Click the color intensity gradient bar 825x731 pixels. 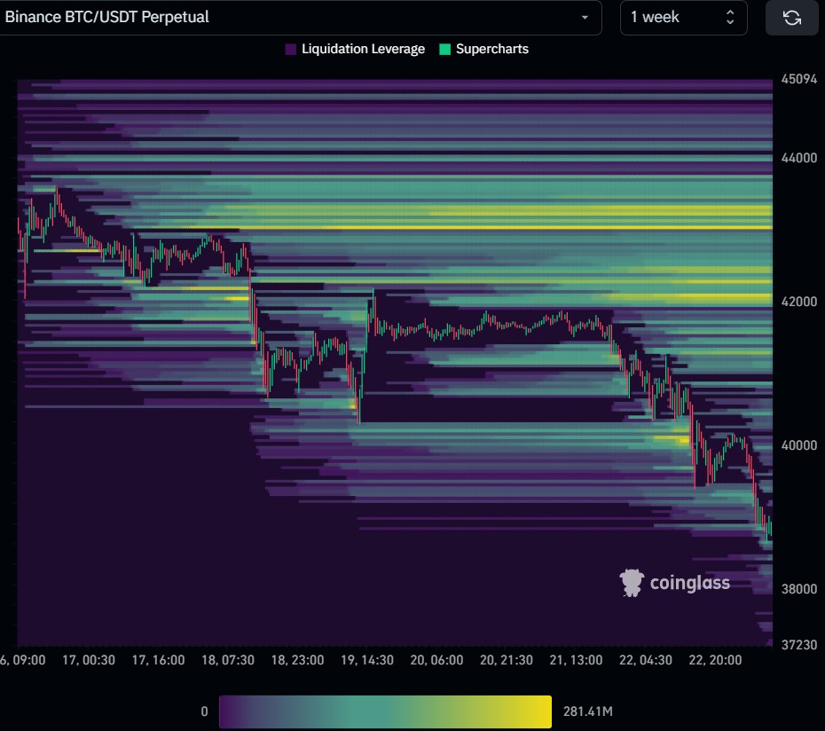[x=386, y=711]
